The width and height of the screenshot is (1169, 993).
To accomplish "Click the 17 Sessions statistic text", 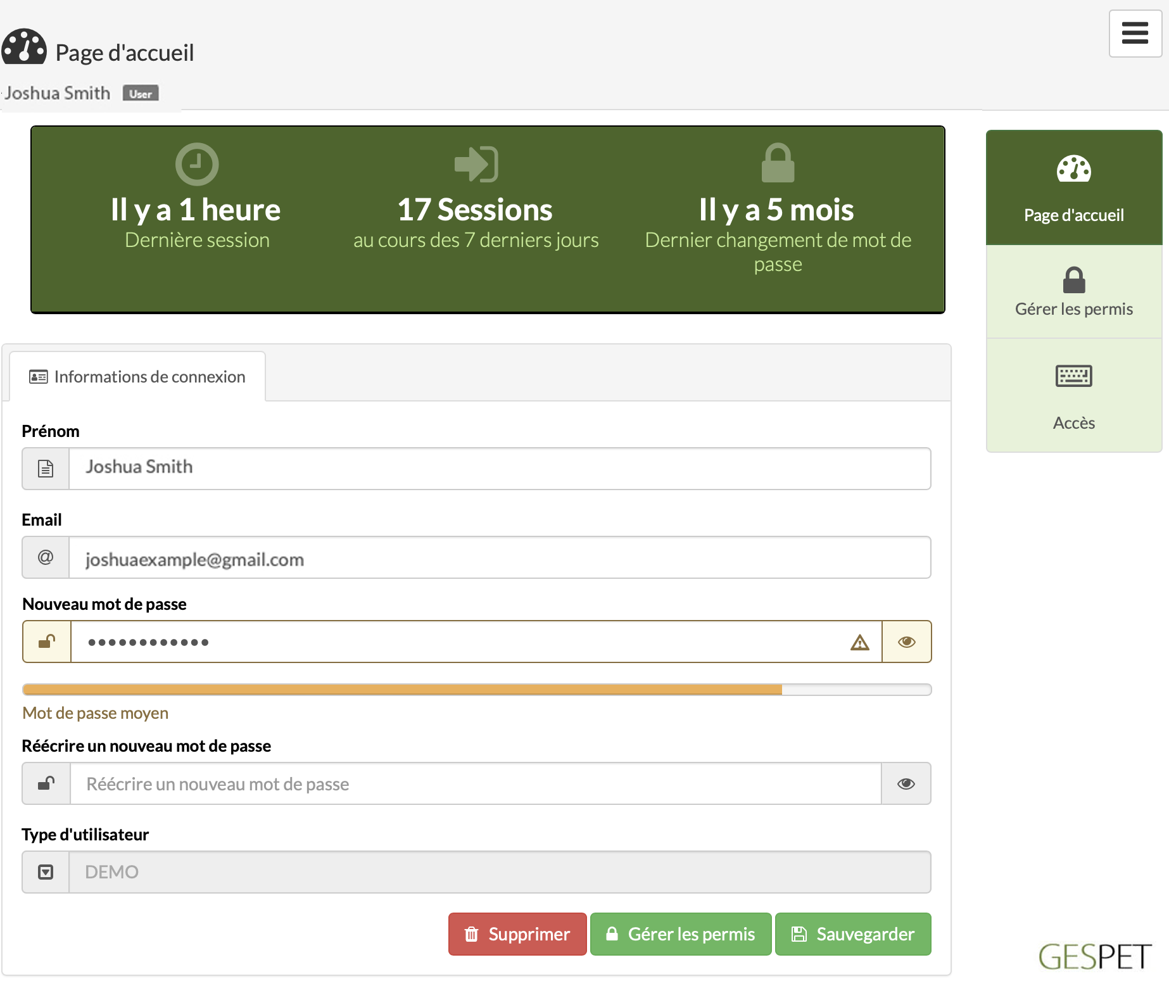I will point(475,210).
